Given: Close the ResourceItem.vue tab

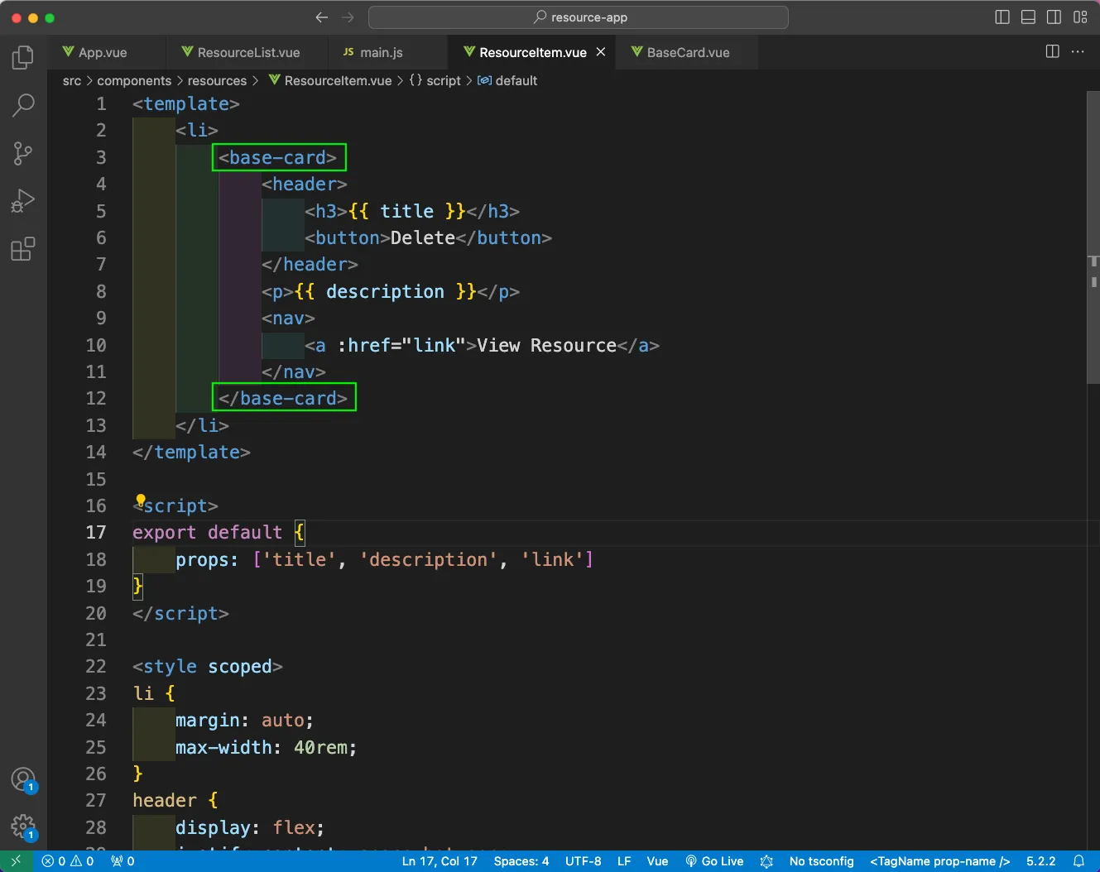Looking at the screenshot, I should [x=601, y=51].
